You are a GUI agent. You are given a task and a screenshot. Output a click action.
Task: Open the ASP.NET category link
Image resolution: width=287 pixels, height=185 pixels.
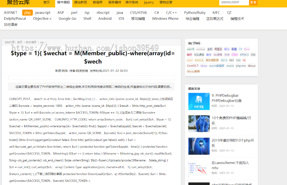11,13
